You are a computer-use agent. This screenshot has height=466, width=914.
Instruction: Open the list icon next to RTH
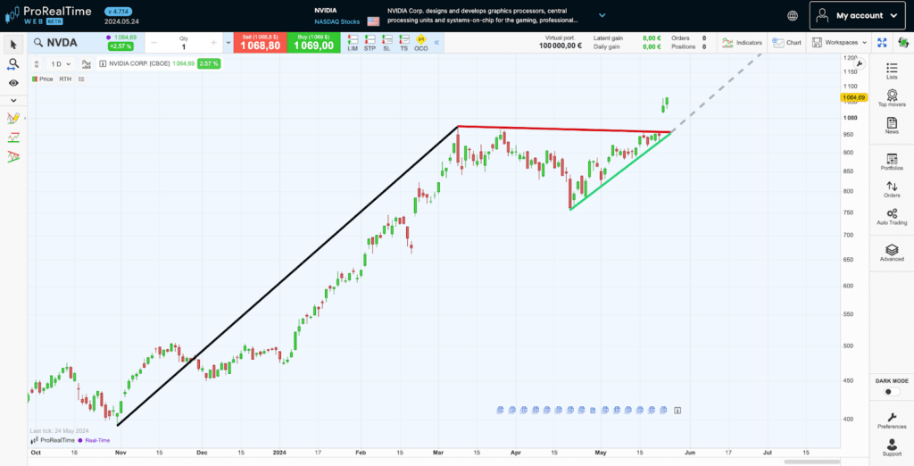[81, 79]
